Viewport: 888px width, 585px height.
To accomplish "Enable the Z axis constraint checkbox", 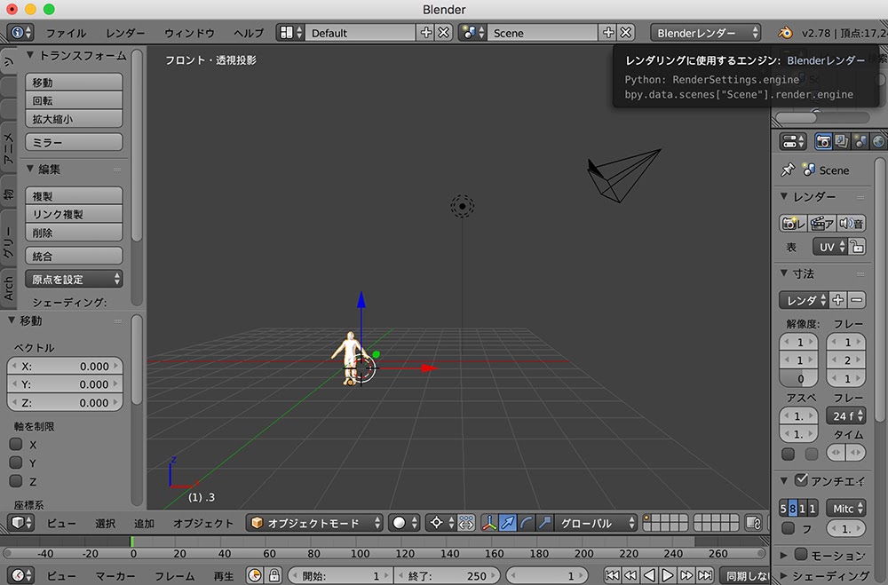I will point(16,481).
